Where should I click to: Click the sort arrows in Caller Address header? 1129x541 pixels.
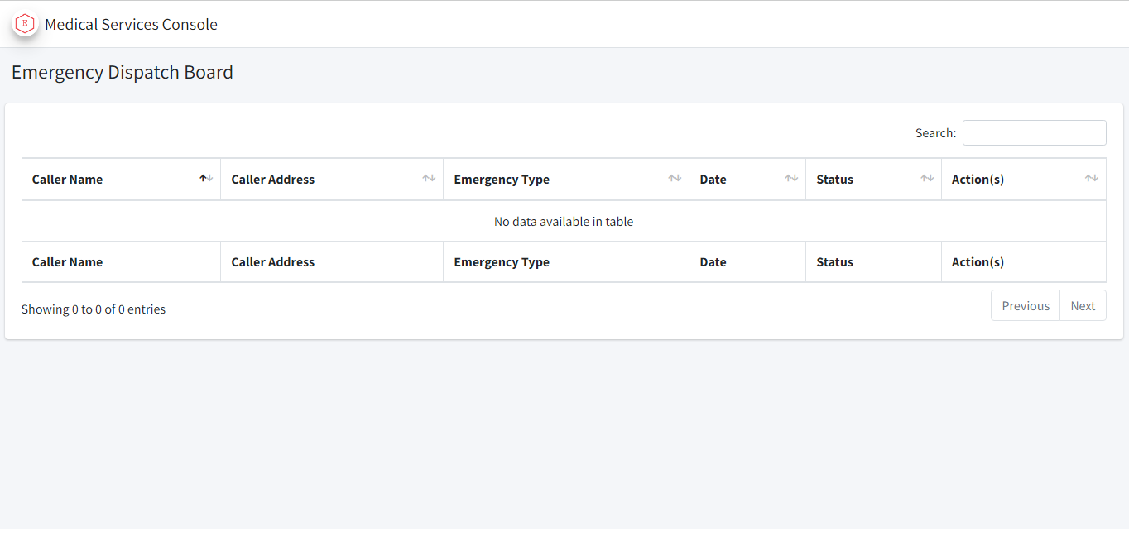pyautogui.click(x=429, y=179)
